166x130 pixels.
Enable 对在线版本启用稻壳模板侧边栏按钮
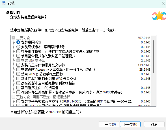[x=18, y=83]
